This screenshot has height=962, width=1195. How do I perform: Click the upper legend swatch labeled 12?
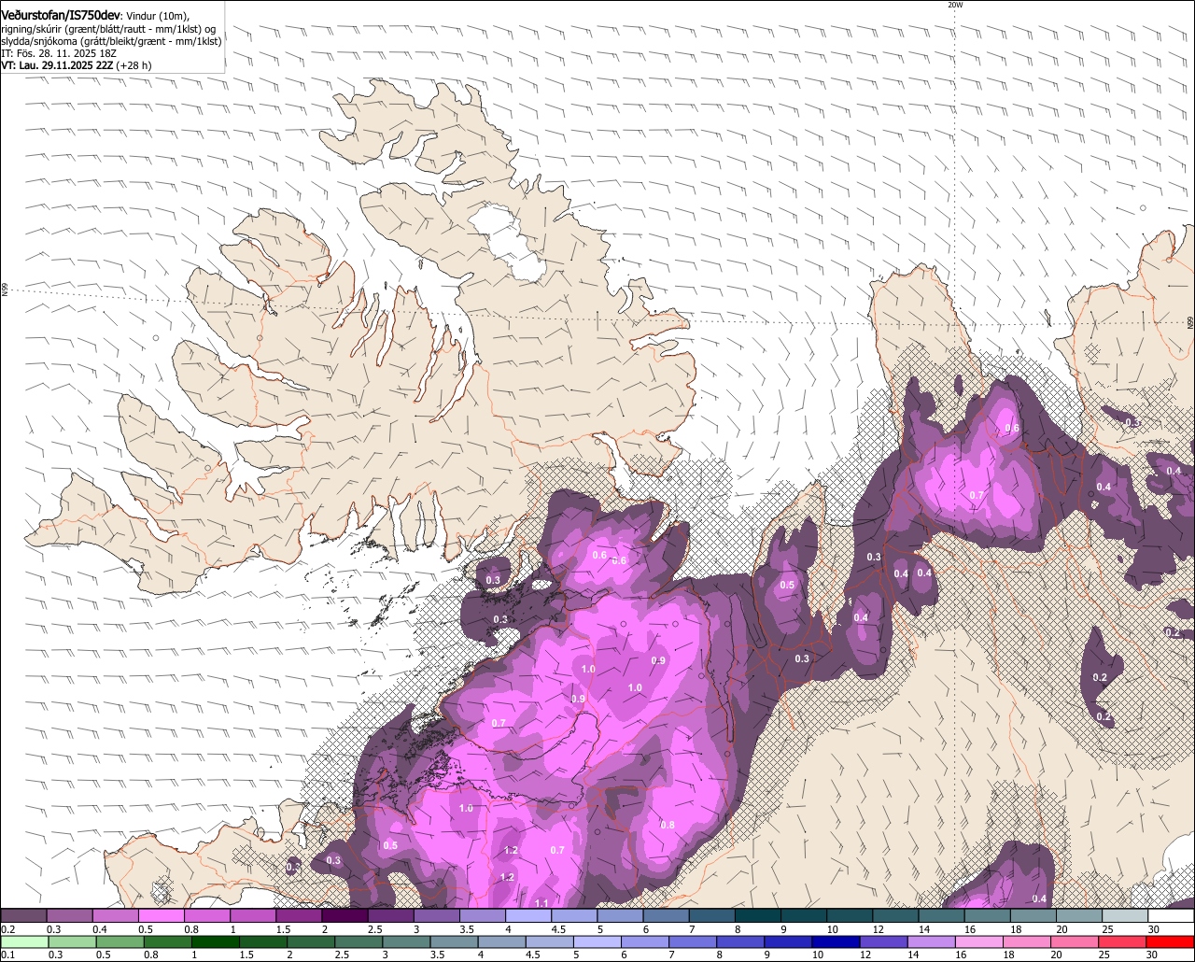895,916
